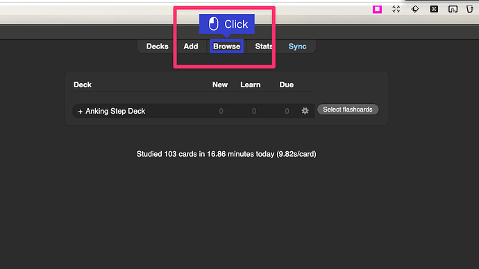Screen dimensions: 479x269
Task: Switch to the Decks tab
Action: (158, 46)
